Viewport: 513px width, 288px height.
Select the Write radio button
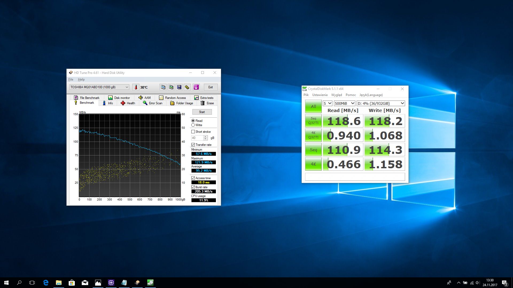(x=193, y=125)
